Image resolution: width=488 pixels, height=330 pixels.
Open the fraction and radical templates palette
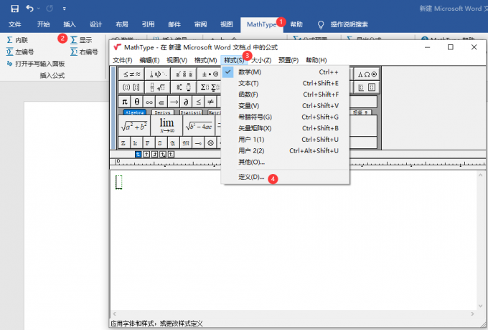tap(157, 87)
